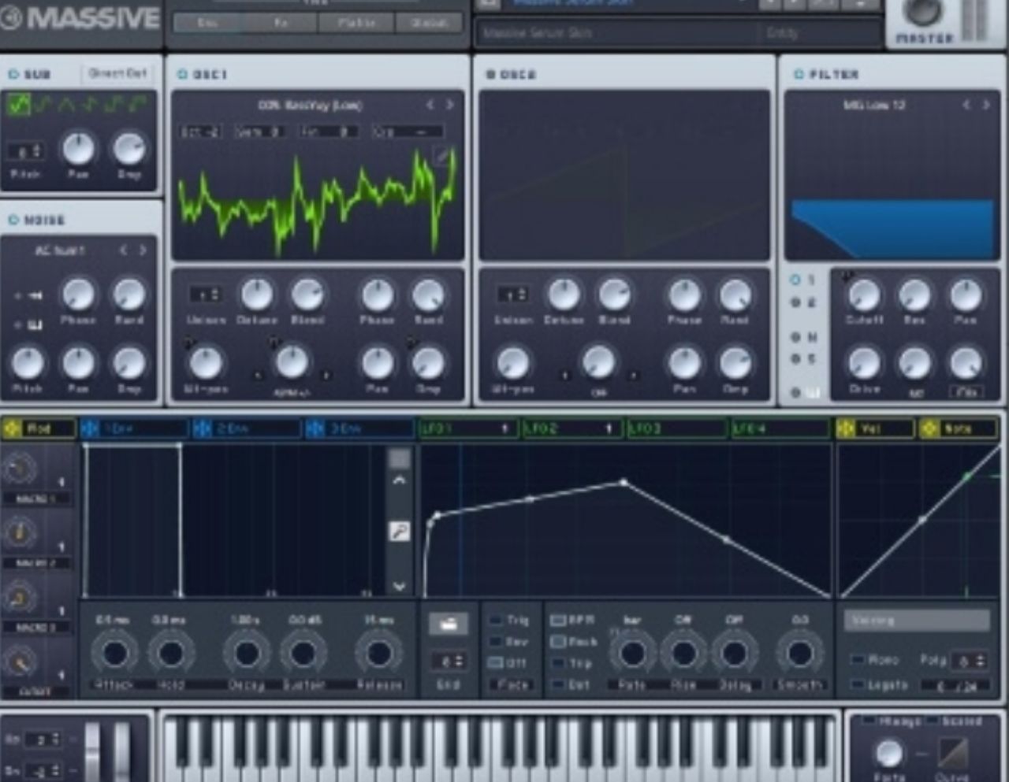Toggle the LFO Trig mode checkbox
The height and width of the screenshot is (782, 1009).
[x=496, y=621]
